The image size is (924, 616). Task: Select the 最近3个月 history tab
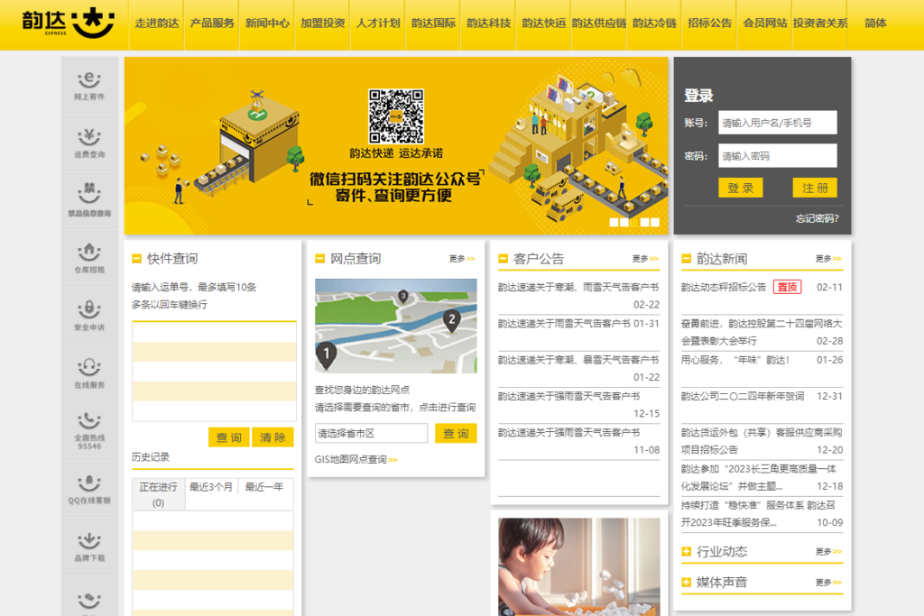point(211,487)
